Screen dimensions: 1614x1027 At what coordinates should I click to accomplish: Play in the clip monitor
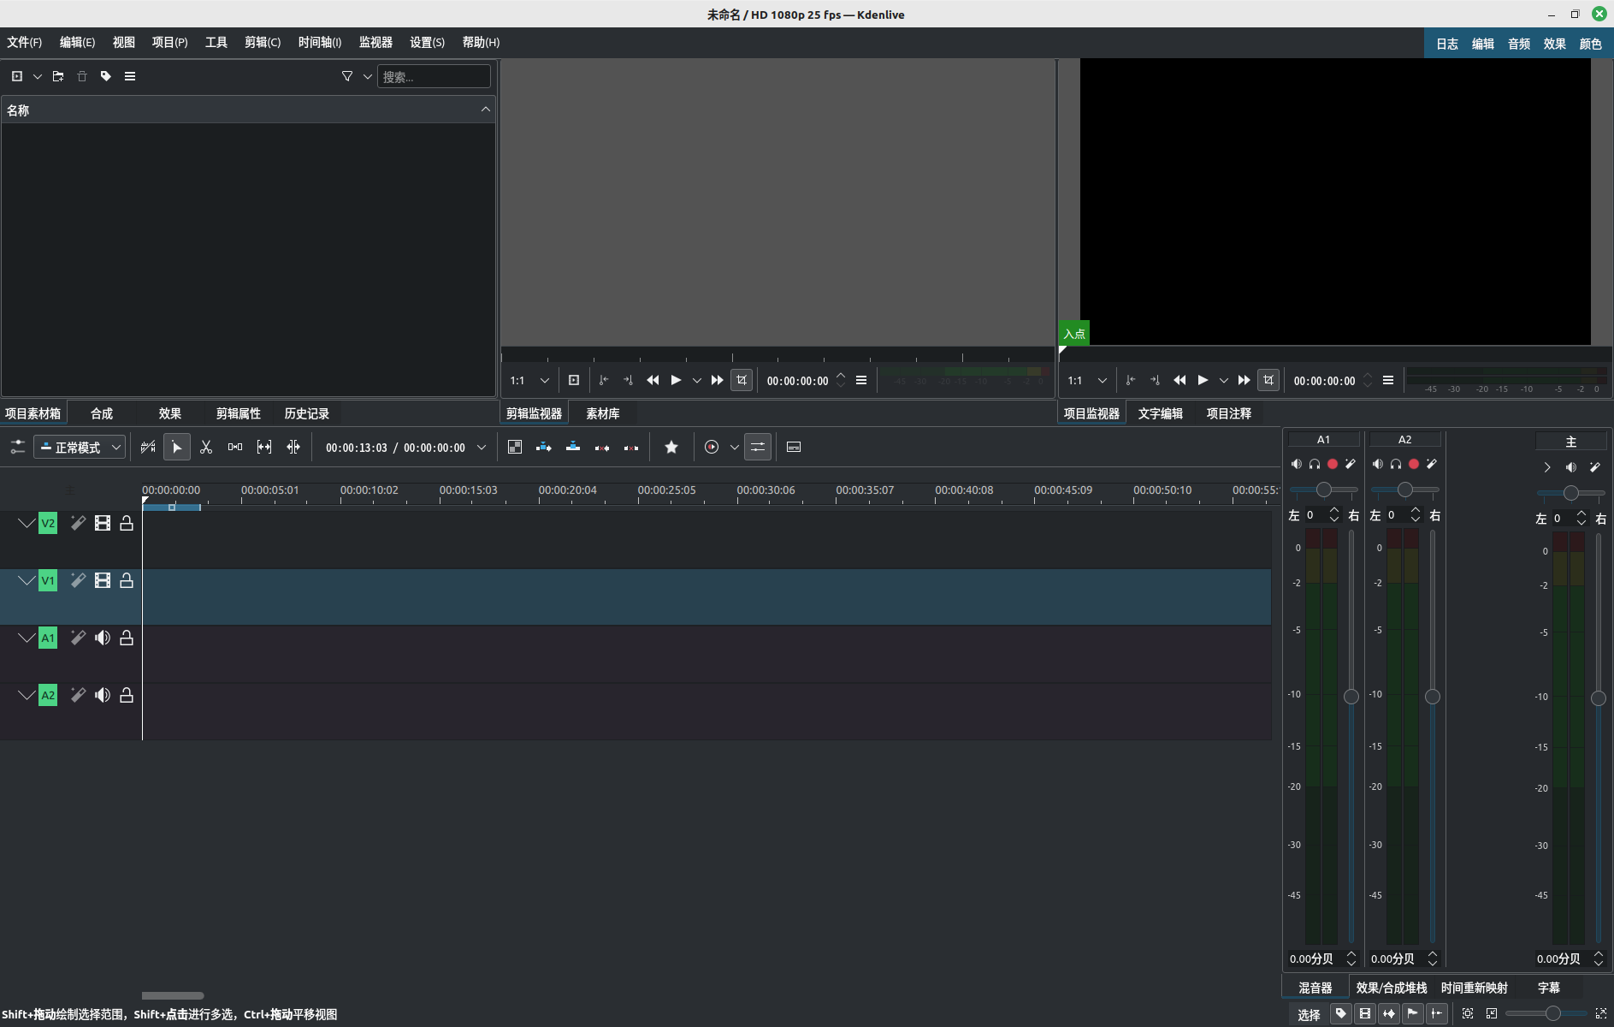[x=676, y=380]
